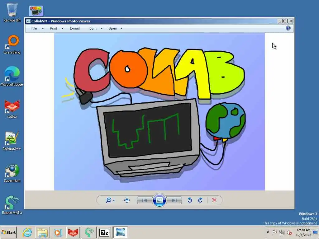Open the Burn menu
The width and height of the screenshot is (319, 239).
point(93,28)
